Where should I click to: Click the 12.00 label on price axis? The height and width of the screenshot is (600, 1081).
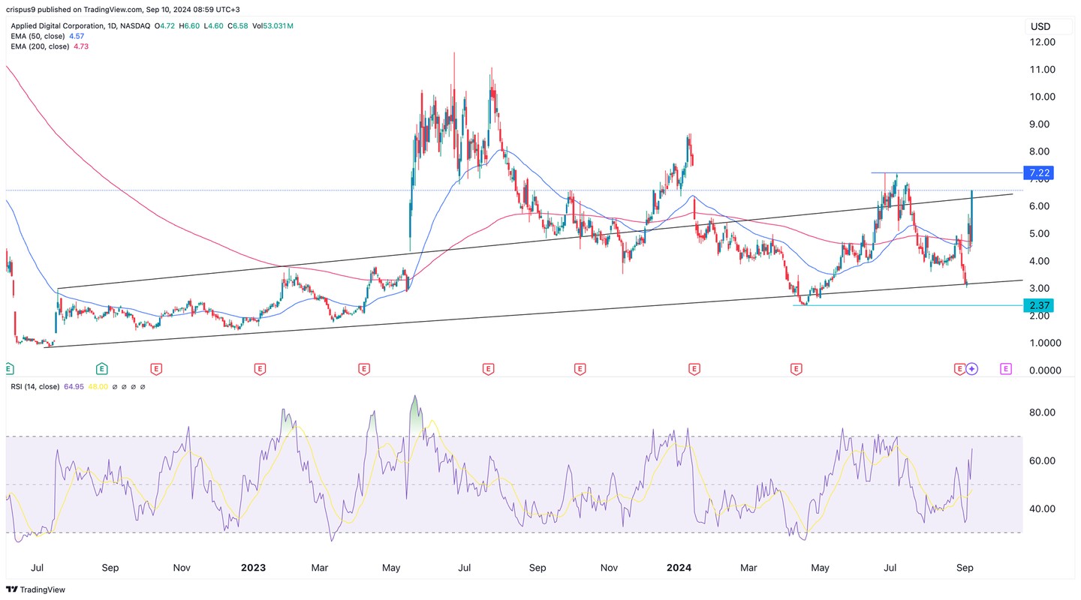tap(1042, 42)
